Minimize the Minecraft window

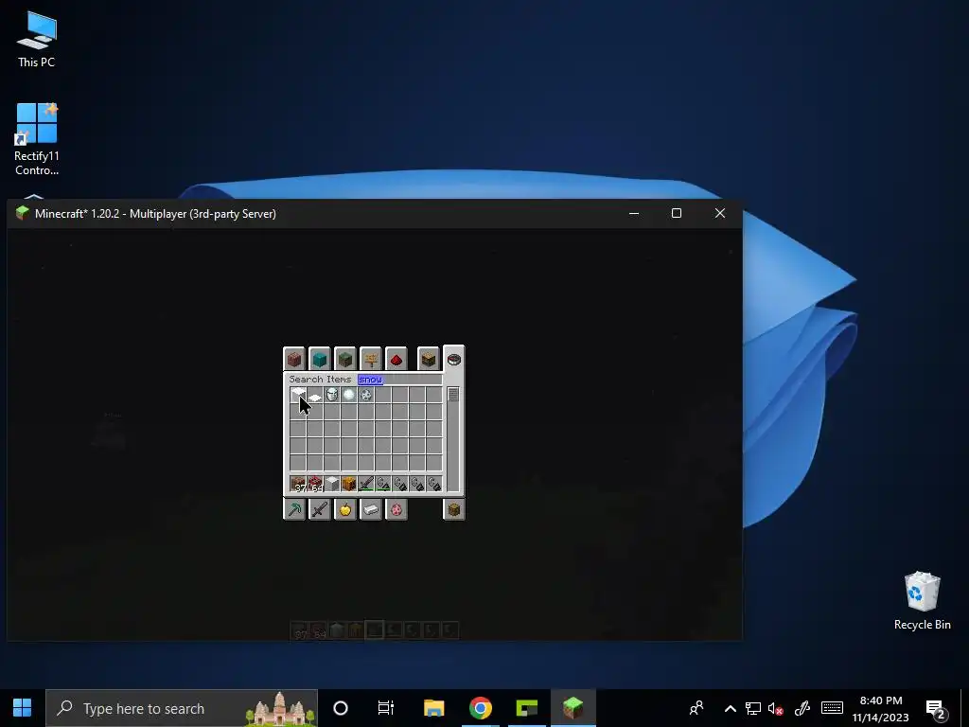tap(634, 213)
